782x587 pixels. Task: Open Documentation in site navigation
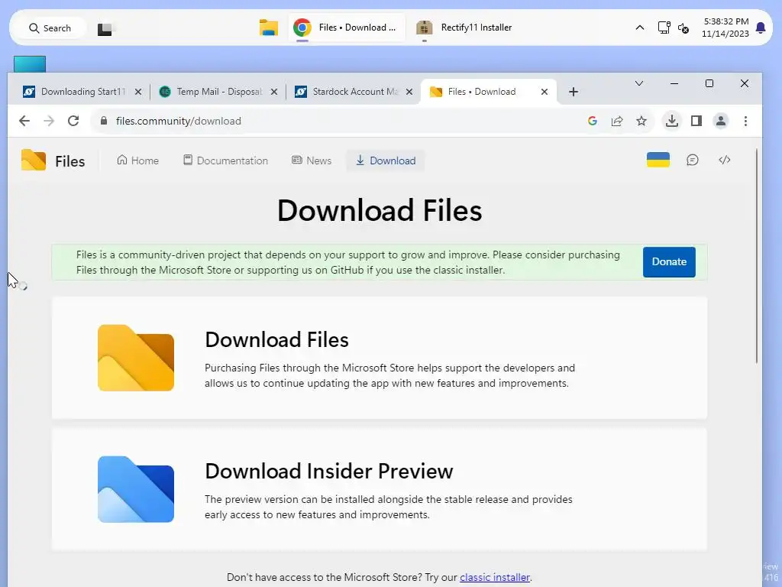click(x=225, y=161)
